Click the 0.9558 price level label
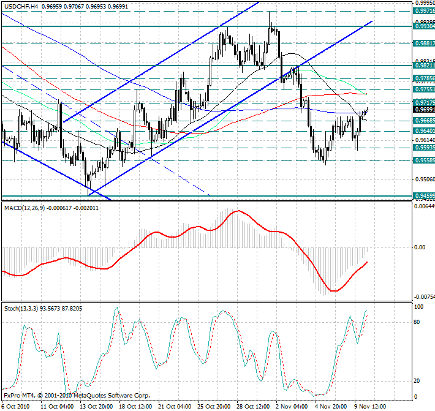Screen dimensions: 435x411 [x=424, y=160]
